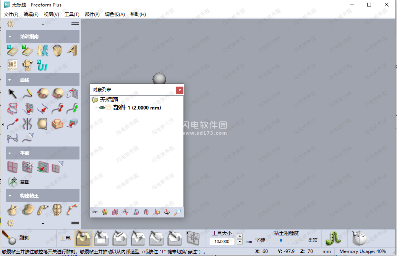Select the bent tube clay tool
The image size is (397, 256).
point(42,210)
